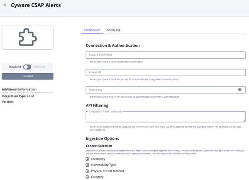
Task: Uncheck the Credibility checkbox
Action: (87, 159)
